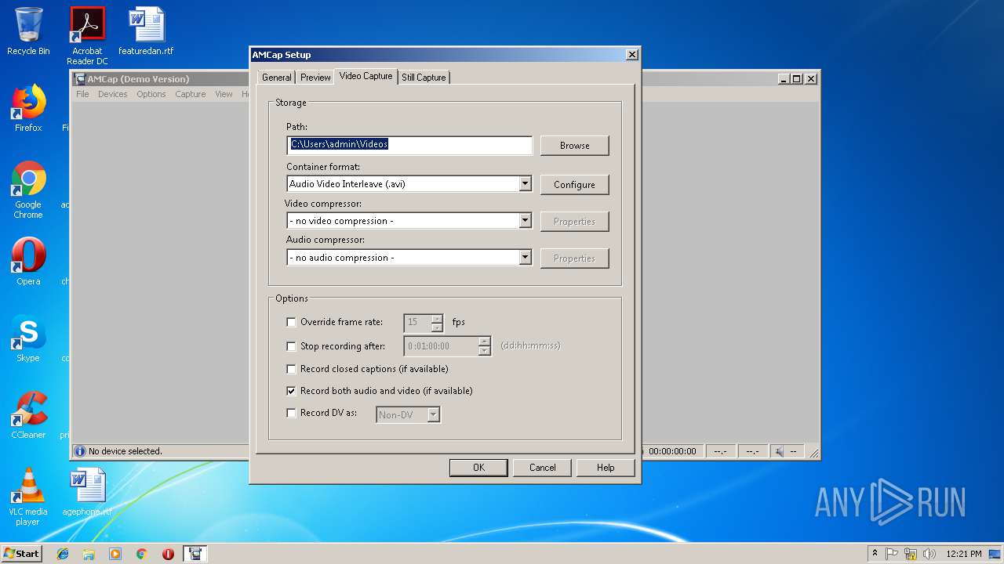Switch to the Still Capture tab
Image resolution: width=1004 pixels, height=564 pixels.
(424, 78)
